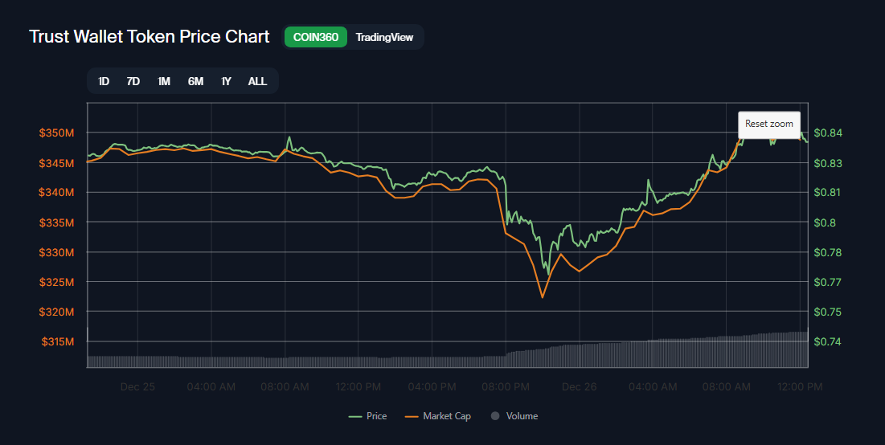Click the Trust Wallet Token Price Chart title

coord(150,37)
